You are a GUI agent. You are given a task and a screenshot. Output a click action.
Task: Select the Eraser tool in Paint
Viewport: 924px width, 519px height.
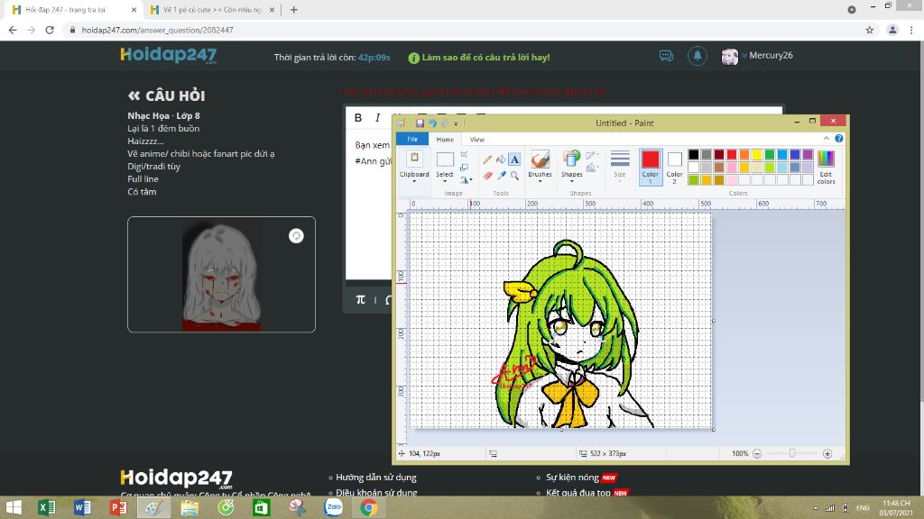click(x=487, y=176)
